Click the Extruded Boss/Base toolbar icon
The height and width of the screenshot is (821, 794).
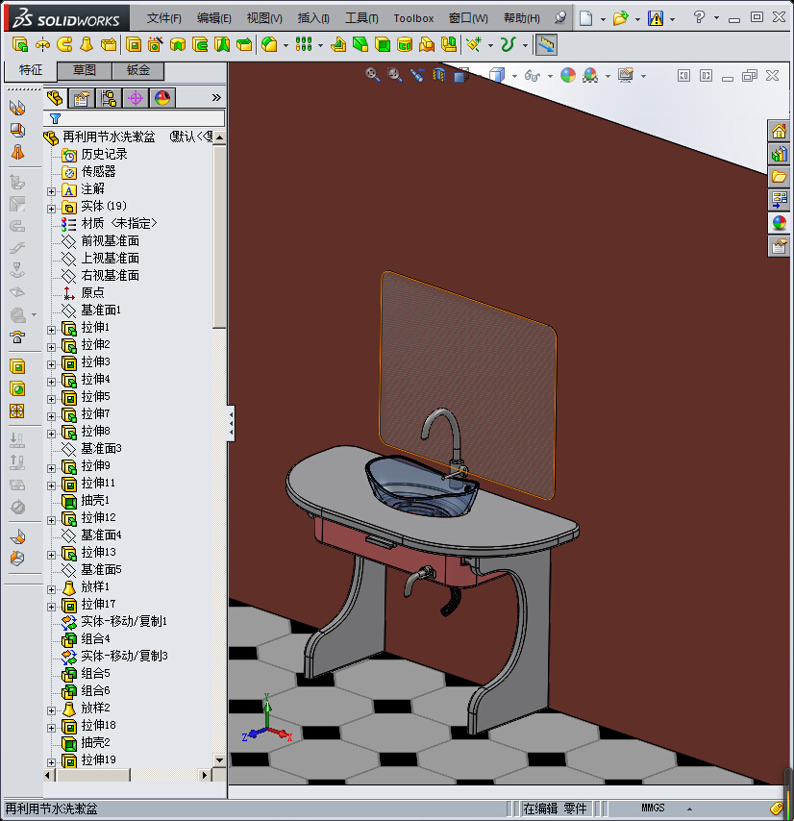[x=20, y=44]
